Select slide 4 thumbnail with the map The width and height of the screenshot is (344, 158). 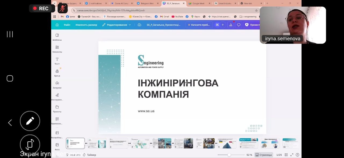click(140, 143)
